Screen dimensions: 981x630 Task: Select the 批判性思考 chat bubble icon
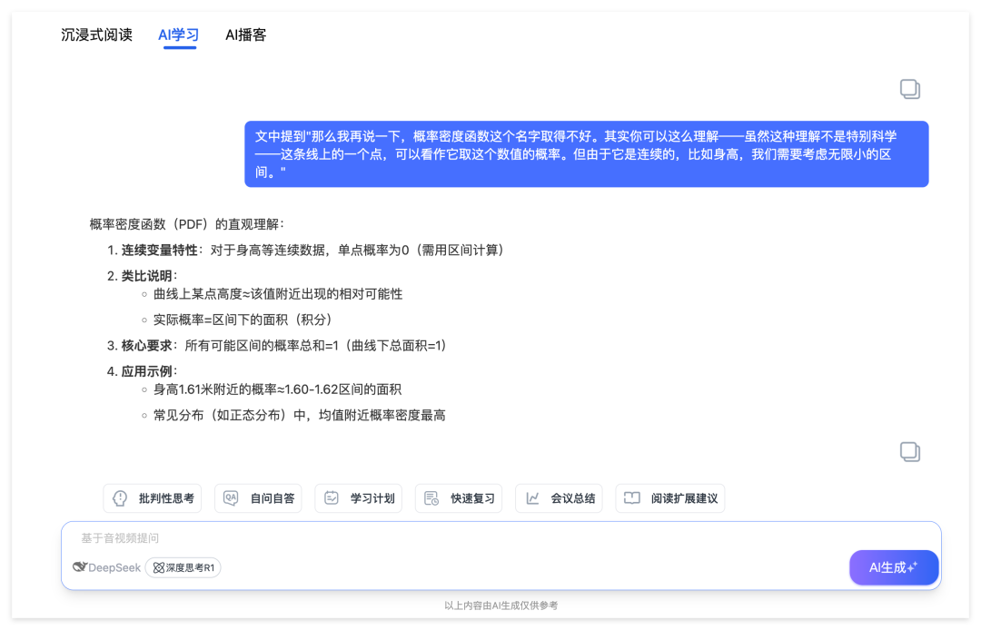click(119, 497)
